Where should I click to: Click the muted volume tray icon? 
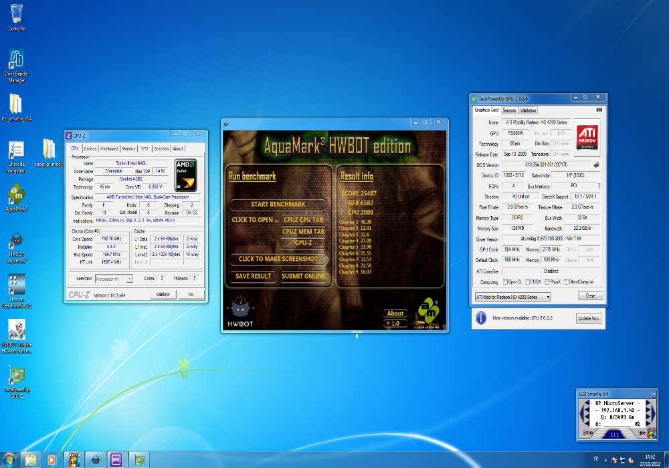pyautogui.click(x=631, y=461)
